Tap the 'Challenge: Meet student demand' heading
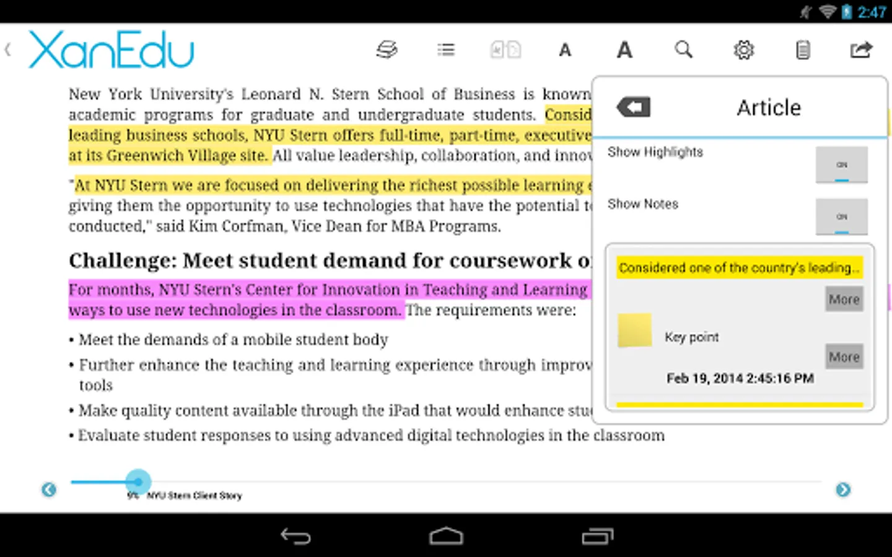The height and width of the screenshot is (557, 892). (x=330, y=261)
